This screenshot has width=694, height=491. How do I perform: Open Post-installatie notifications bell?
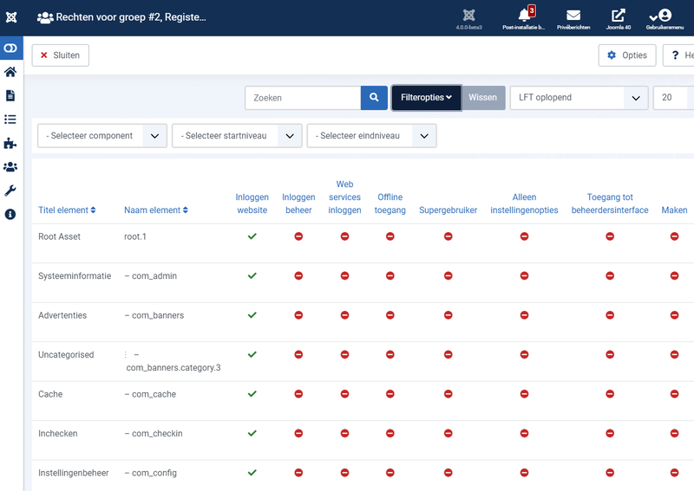(524, 18)
